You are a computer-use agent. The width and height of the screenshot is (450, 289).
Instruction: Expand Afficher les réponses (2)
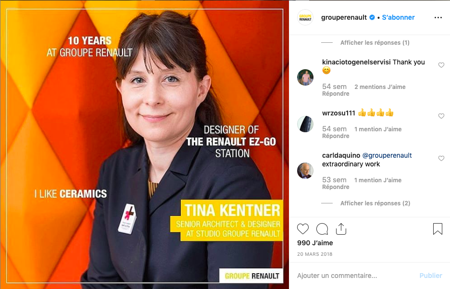click(375, 203)
